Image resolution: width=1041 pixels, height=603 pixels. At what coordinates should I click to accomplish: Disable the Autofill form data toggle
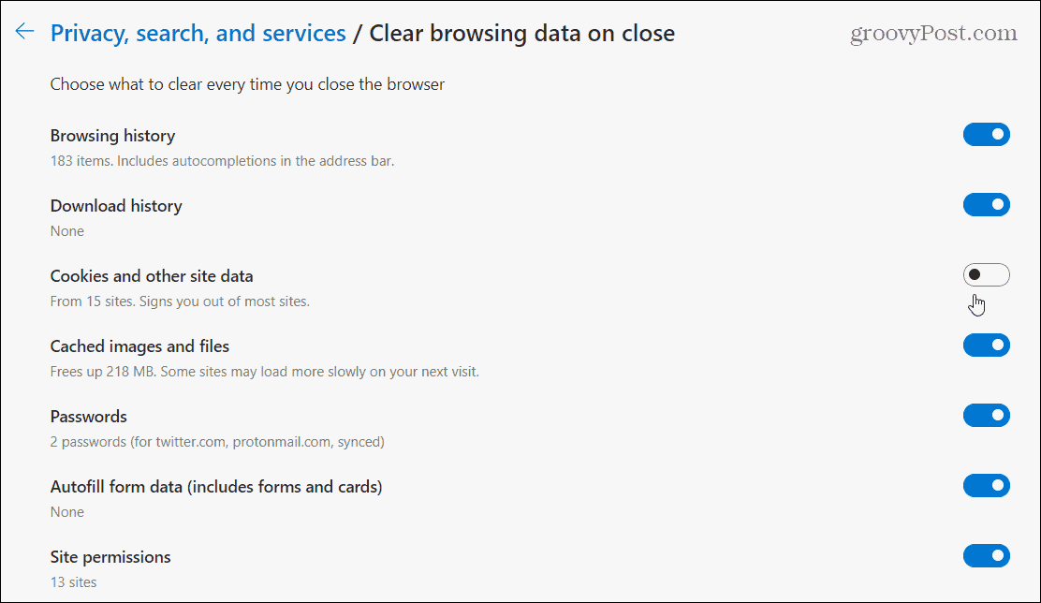coord(987,485)
